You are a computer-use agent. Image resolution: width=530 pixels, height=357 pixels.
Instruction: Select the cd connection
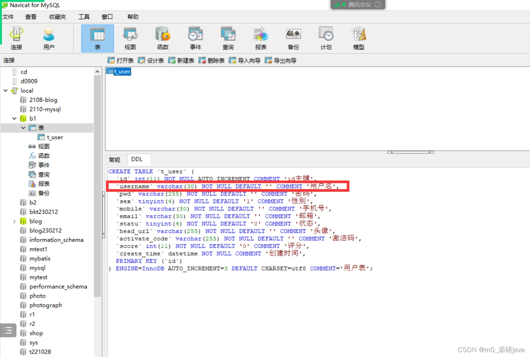click(20, 72)
